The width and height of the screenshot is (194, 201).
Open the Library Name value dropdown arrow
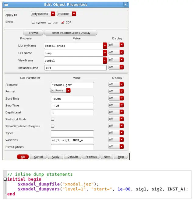tap(105, 46)
